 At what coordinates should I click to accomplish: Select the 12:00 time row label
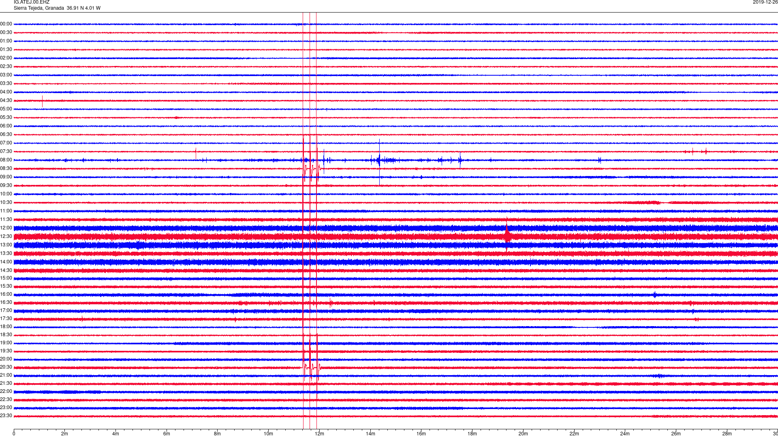(x=6, y=228)
